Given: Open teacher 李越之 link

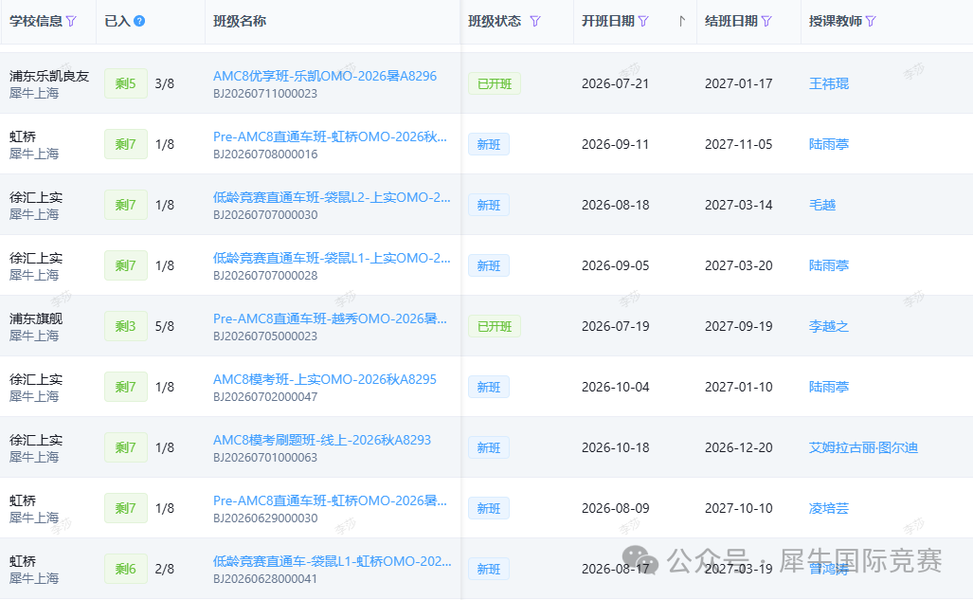Looking at the screenshot, I should (x=828, y=326).
